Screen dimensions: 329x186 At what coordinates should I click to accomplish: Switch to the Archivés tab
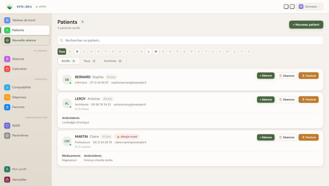coord(113,61)
